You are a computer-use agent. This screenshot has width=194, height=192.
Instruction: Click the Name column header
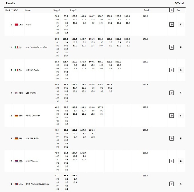coord(28,10)
